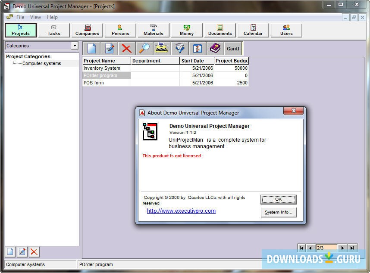Open the File menu
This screenshot has height=273, width=370.
click(20, 17)
